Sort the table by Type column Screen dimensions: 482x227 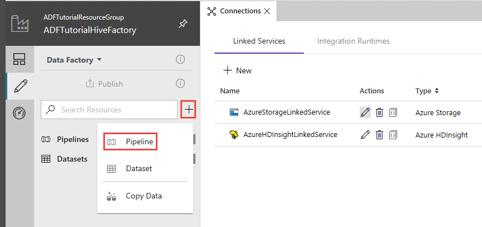437,91
